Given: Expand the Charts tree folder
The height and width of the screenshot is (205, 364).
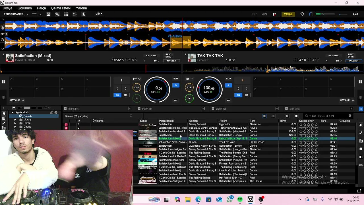Looking at the screenshot, I should (x=15, y=127).
